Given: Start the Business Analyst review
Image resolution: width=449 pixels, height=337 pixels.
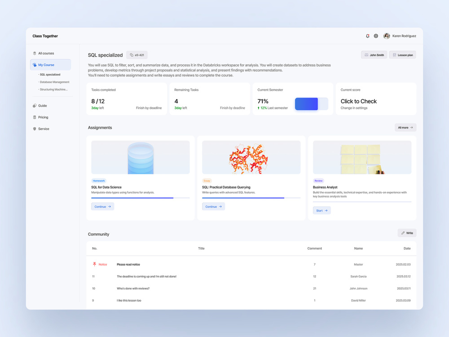Looking at the screenshot, I should [321, 211].
